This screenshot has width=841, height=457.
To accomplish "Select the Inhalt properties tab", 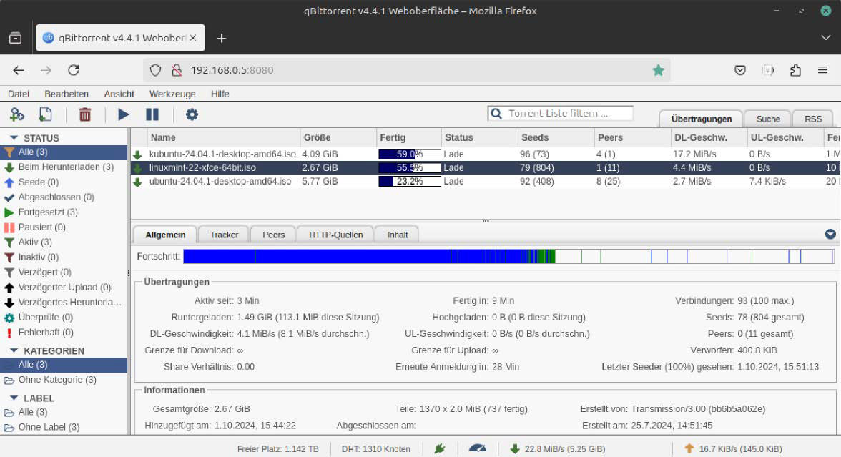I will click(x=398, y=235).
